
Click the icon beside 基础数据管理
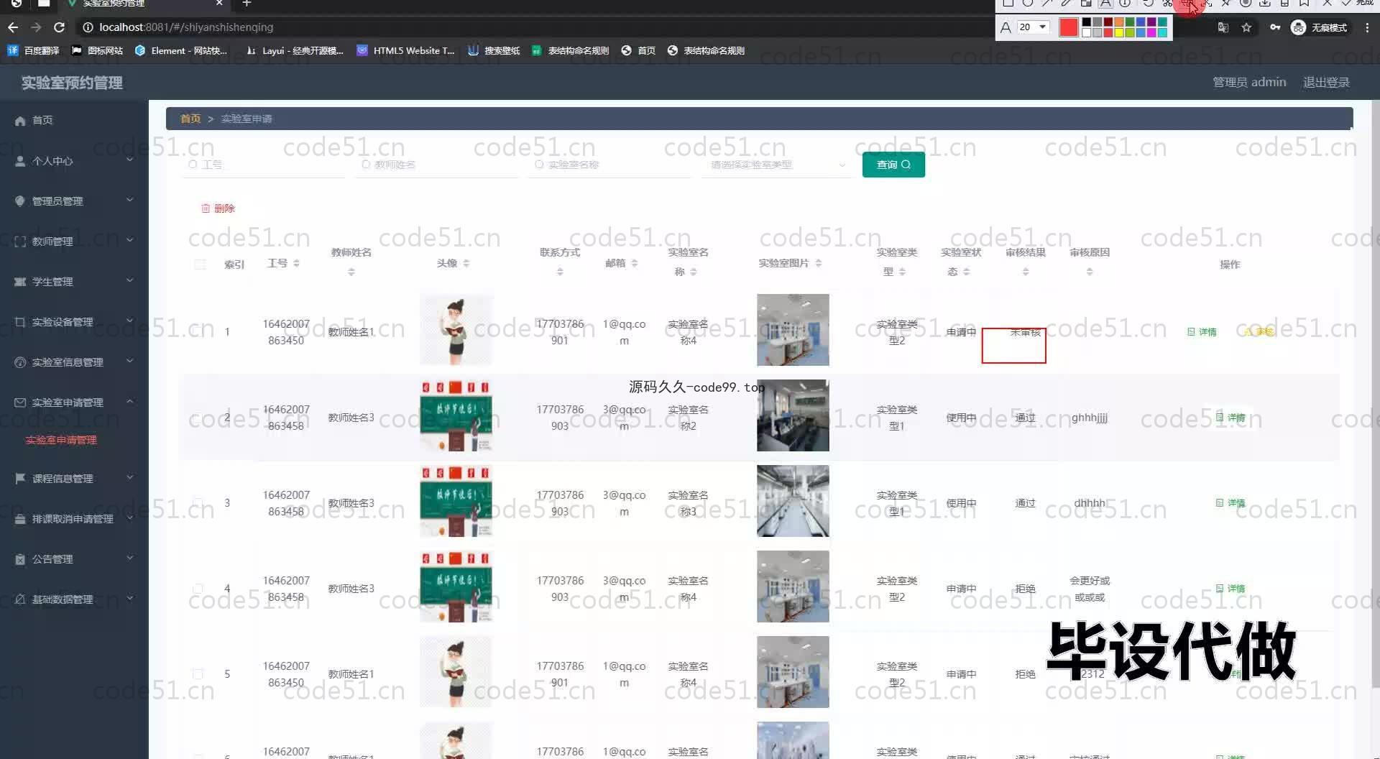click(20, 599)
